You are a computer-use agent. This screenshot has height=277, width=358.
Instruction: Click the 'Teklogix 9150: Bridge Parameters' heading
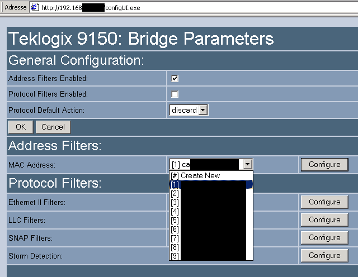pyautogui.click(x=141, y=39)
